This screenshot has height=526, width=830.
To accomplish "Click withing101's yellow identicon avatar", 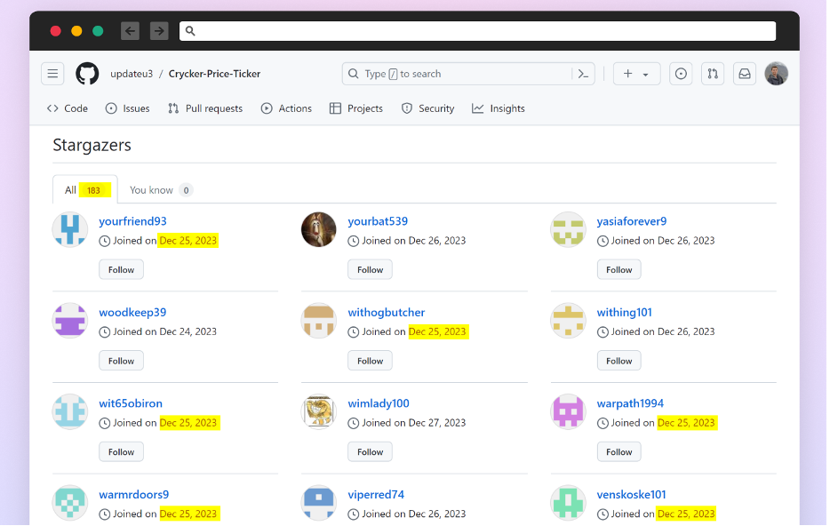I will point(568,321).
